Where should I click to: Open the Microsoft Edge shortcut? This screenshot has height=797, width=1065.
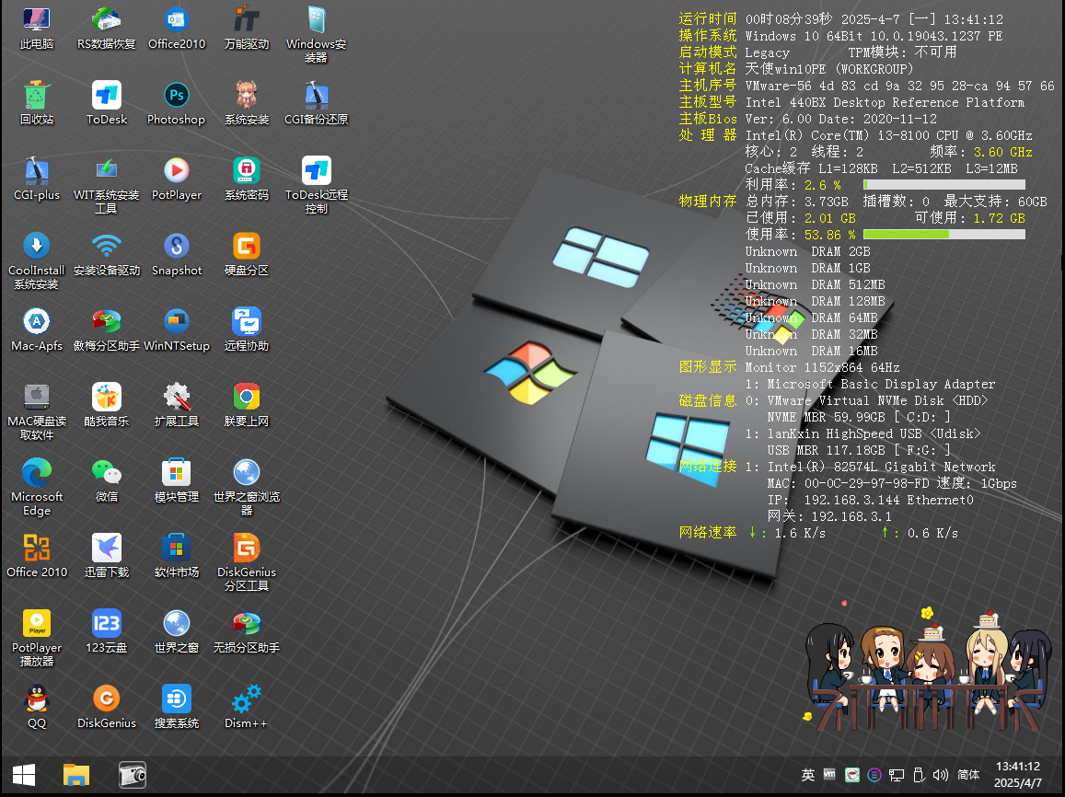click(37, 488)
